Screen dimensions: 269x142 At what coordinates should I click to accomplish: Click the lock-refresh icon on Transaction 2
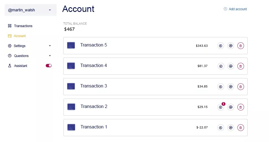[231, 107]
